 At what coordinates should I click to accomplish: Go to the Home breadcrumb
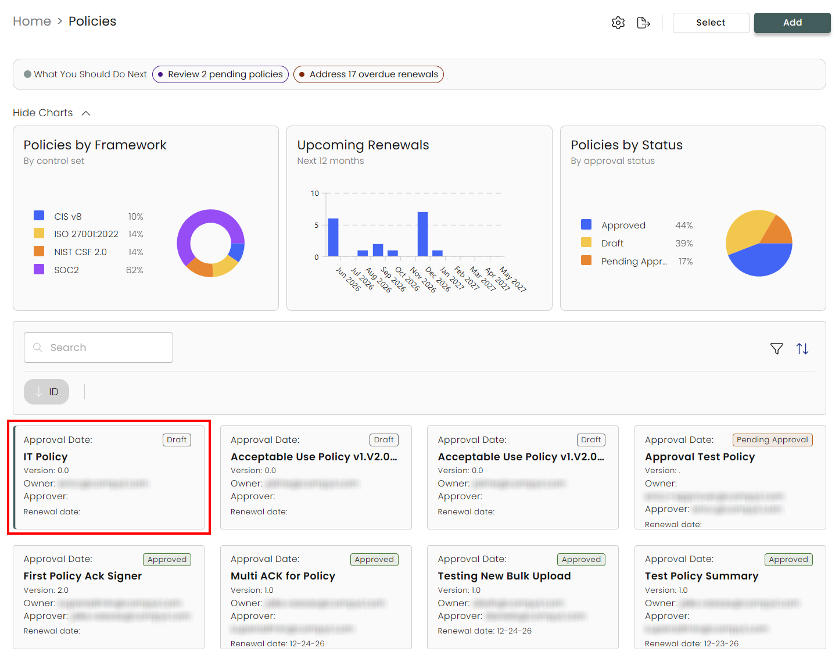tap(32, 22)
